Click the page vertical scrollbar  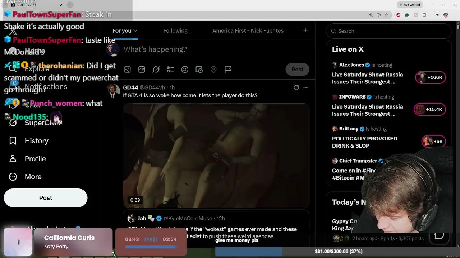pos(458,27)
